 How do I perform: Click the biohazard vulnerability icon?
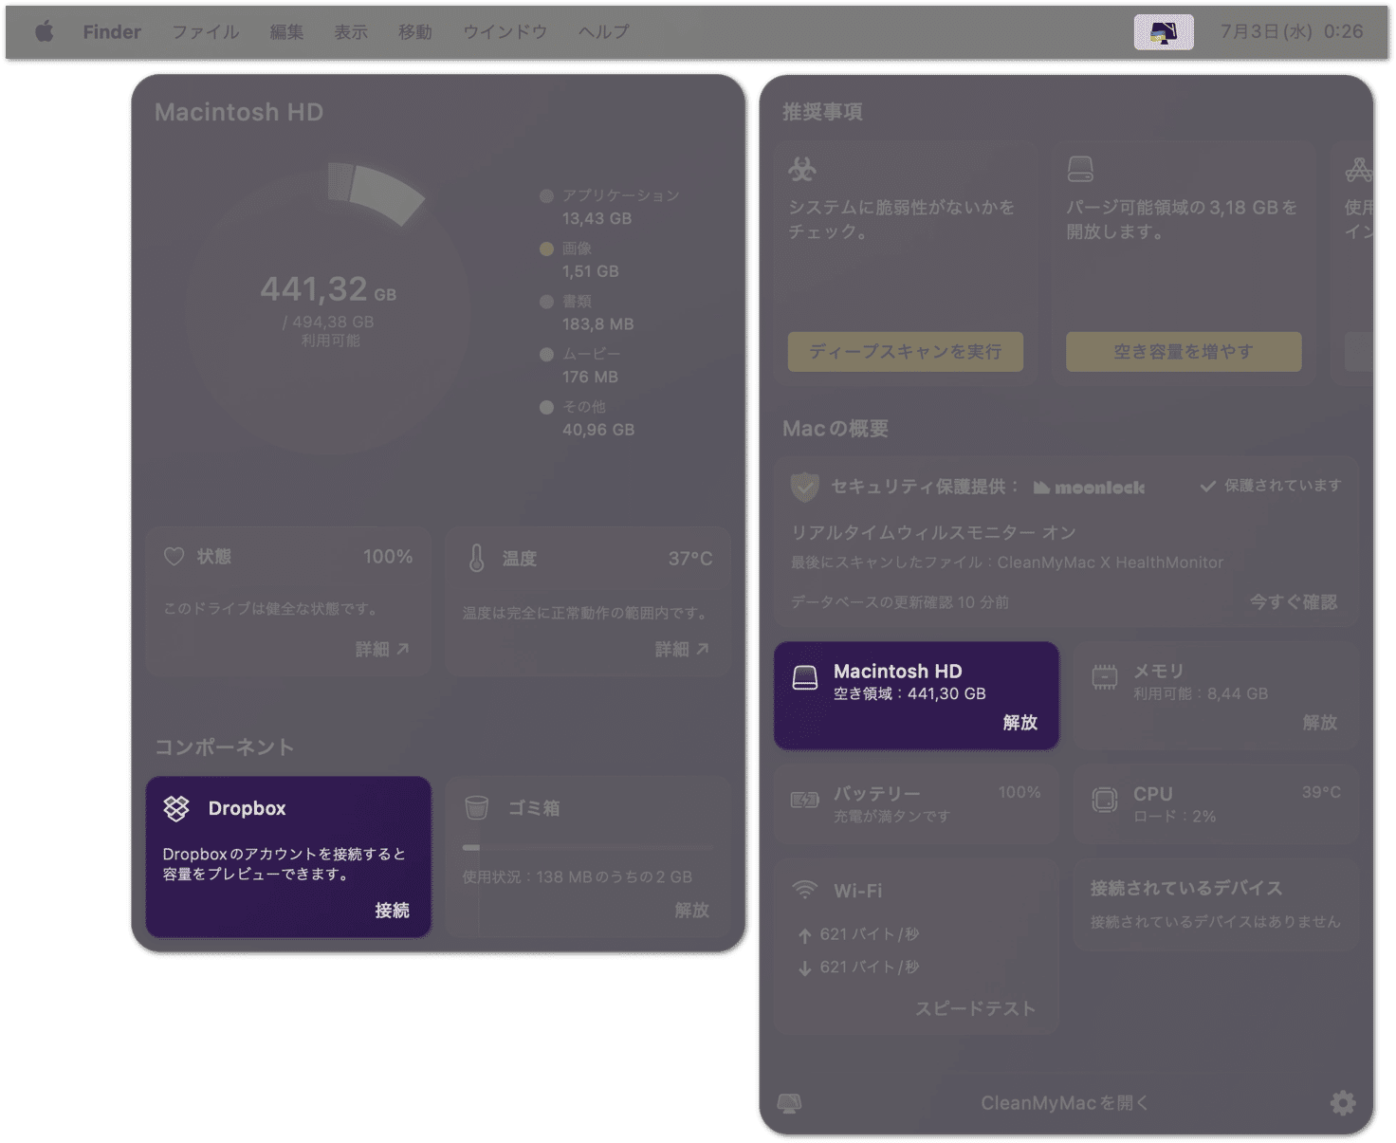point(802,169)
